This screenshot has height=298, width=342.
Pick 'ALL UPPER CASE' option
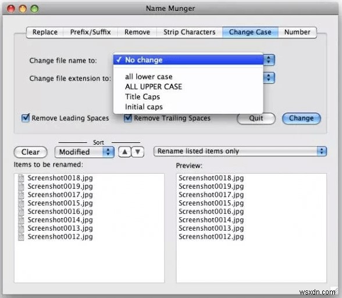pos(188,87)
